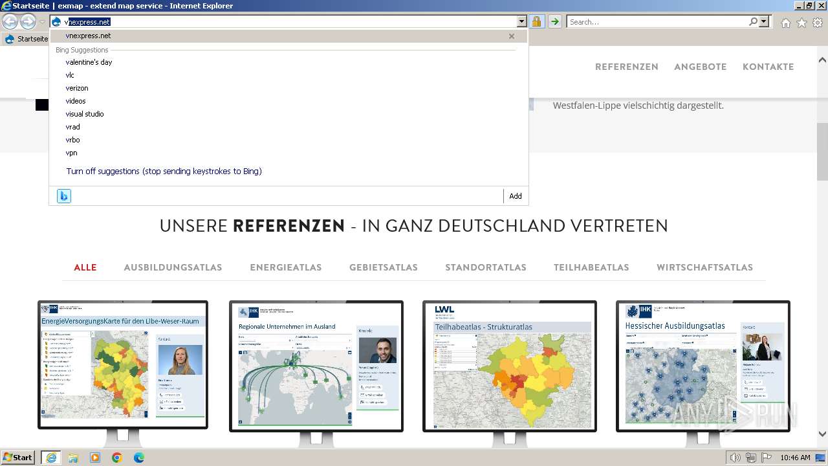Screen dimensions: 828x466
Task: Click the browser Back arrow button
Action: 10,21
